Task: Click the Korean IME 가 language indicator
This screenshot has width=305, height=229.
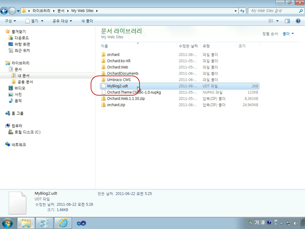Action: pyautogui.click(x=257, y=222)
